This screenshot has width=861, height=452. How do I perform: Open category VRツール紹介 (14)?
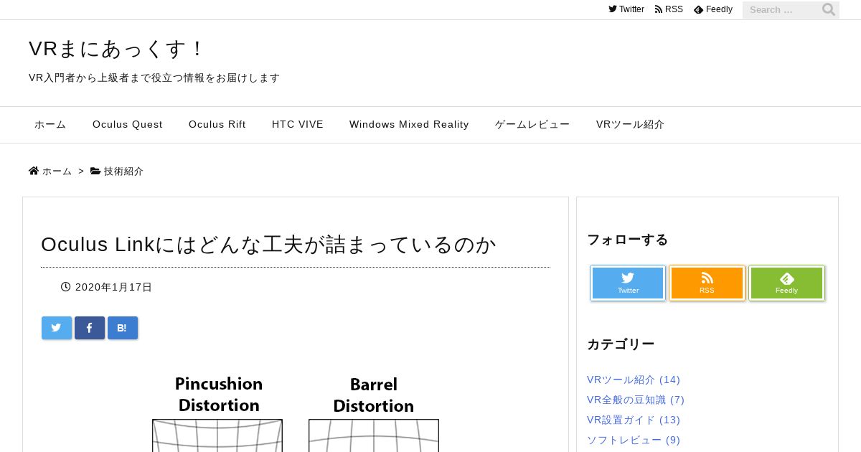(x=634, y=380)
